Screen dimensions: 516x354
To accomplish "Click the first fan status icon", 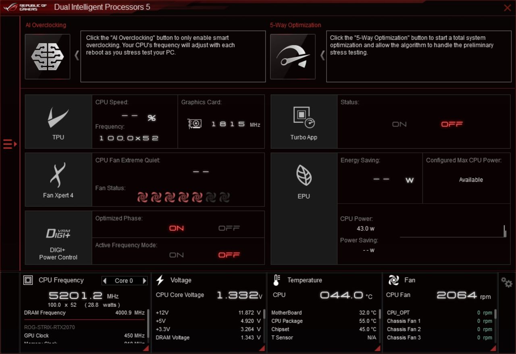I will (x=143, y=197).
